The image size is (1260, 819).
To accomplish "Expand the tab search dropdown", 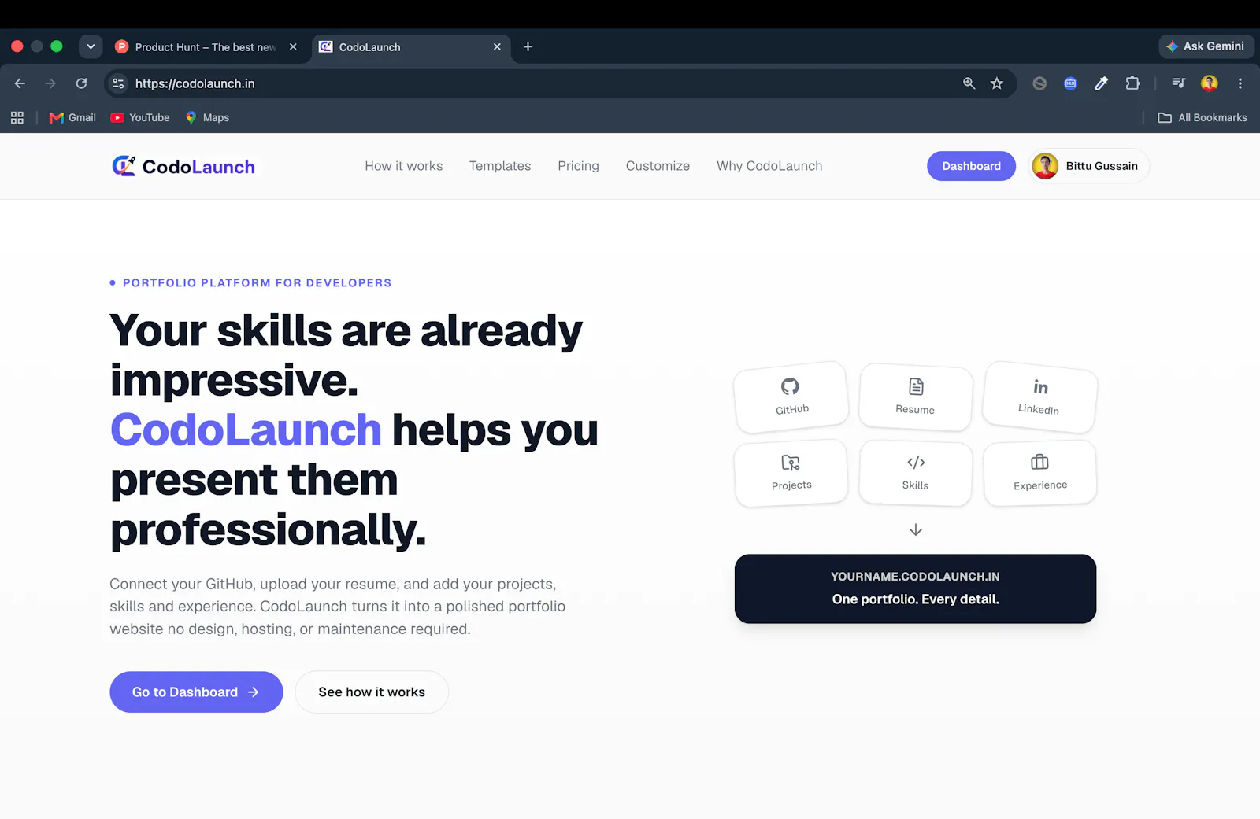I will [x=91, y=47].
